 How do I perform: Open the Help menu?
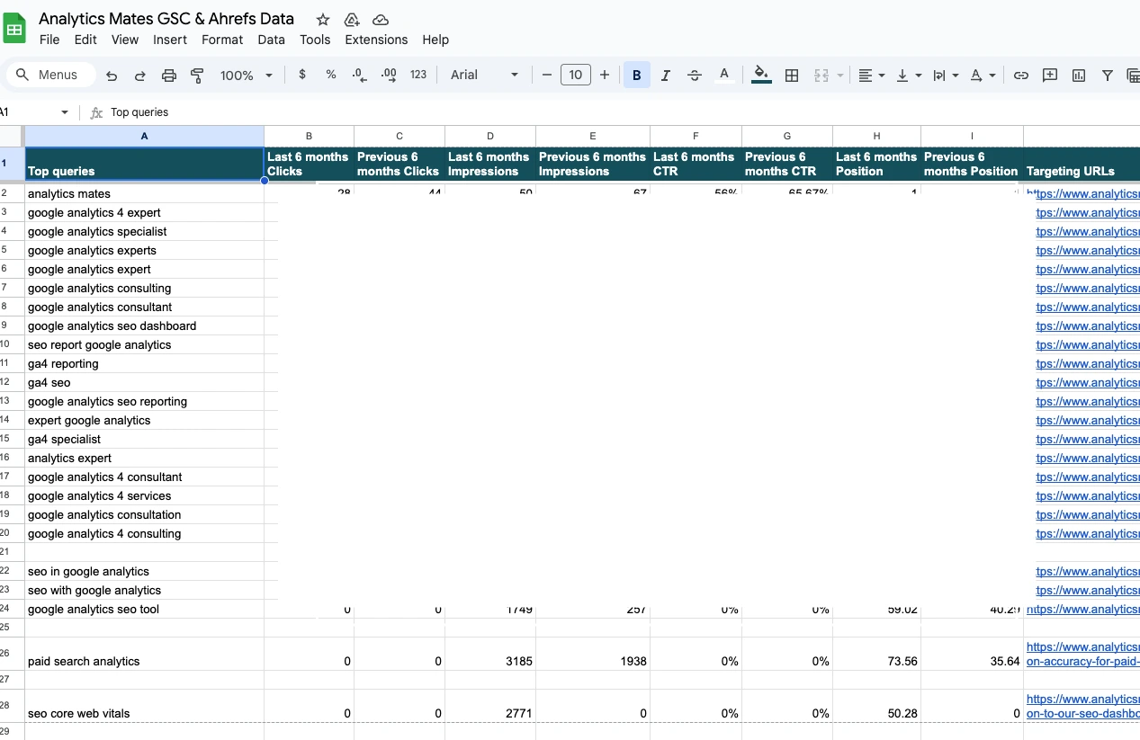(435, 40)
